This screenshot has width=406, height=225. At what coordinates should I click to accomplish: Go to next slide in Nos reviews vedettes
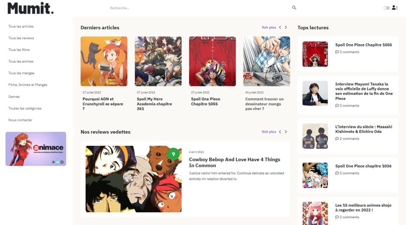[286, 132]
